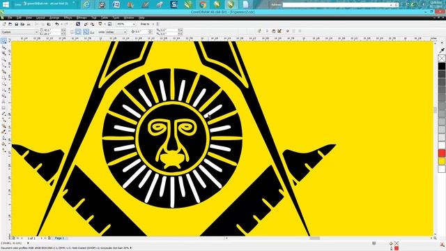The image size is (446, 251).
Task: Select the Crop tool in the toolbox
Action: click(3, 54)
